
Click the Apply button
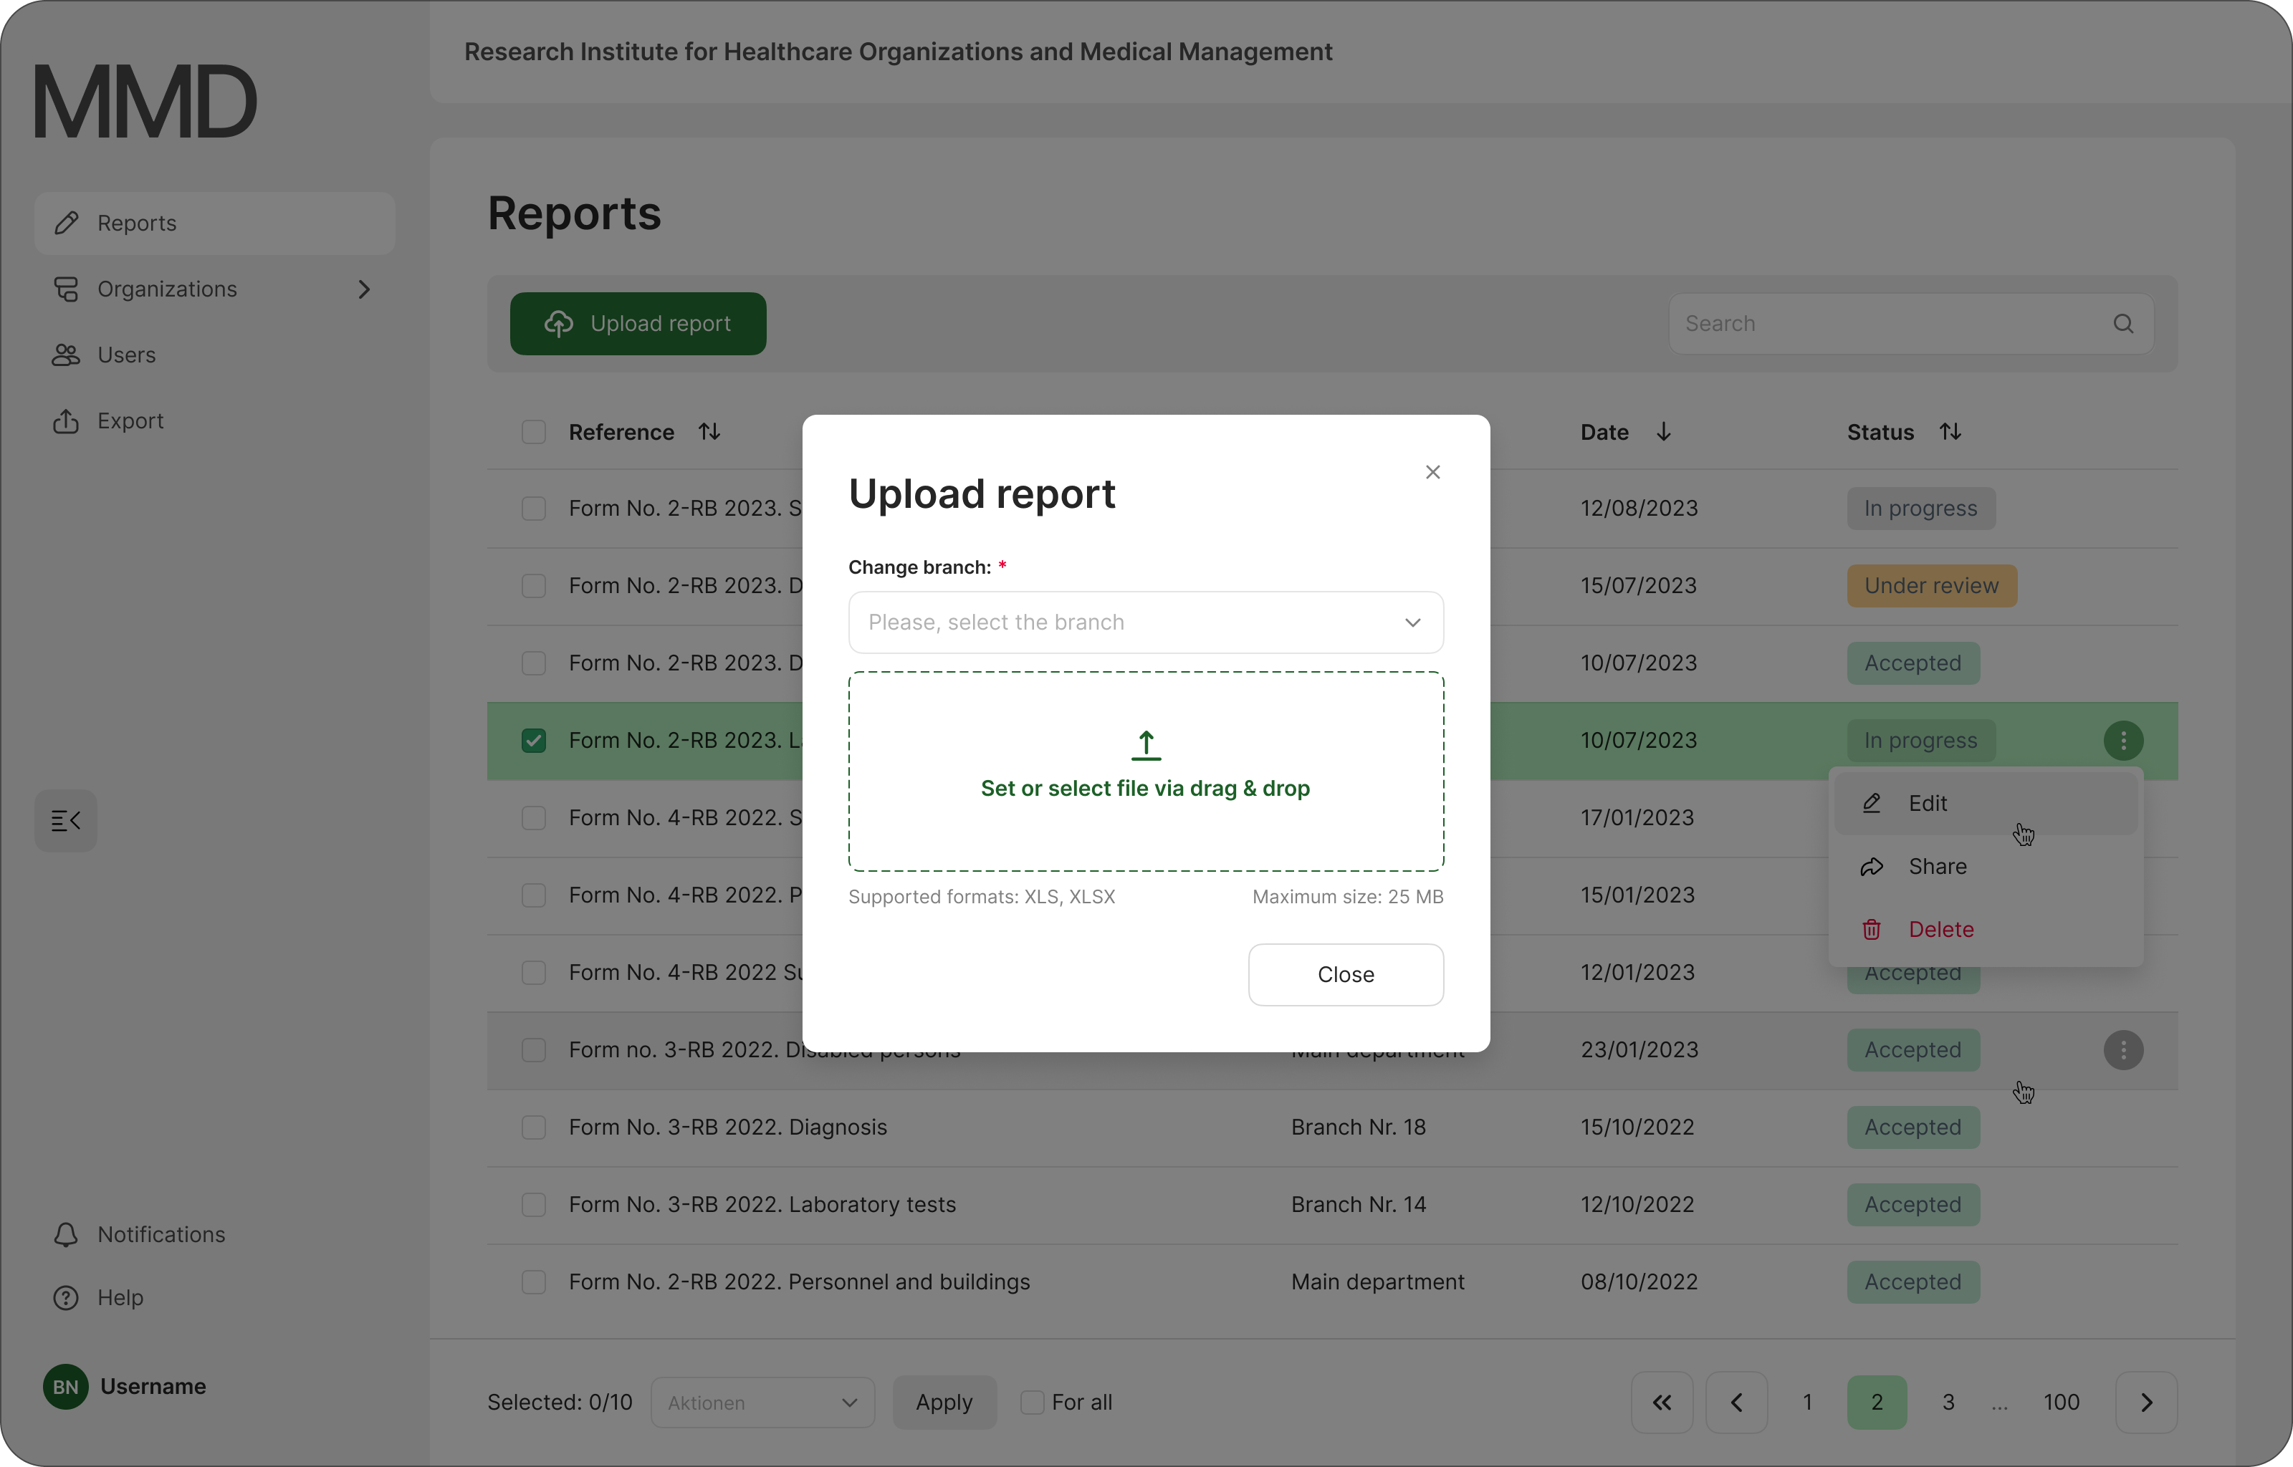[x=943, y=1403]
